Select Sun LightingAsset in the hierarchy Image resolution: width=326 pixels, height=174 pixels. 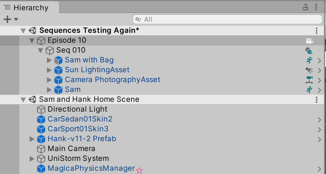(97, 70)
